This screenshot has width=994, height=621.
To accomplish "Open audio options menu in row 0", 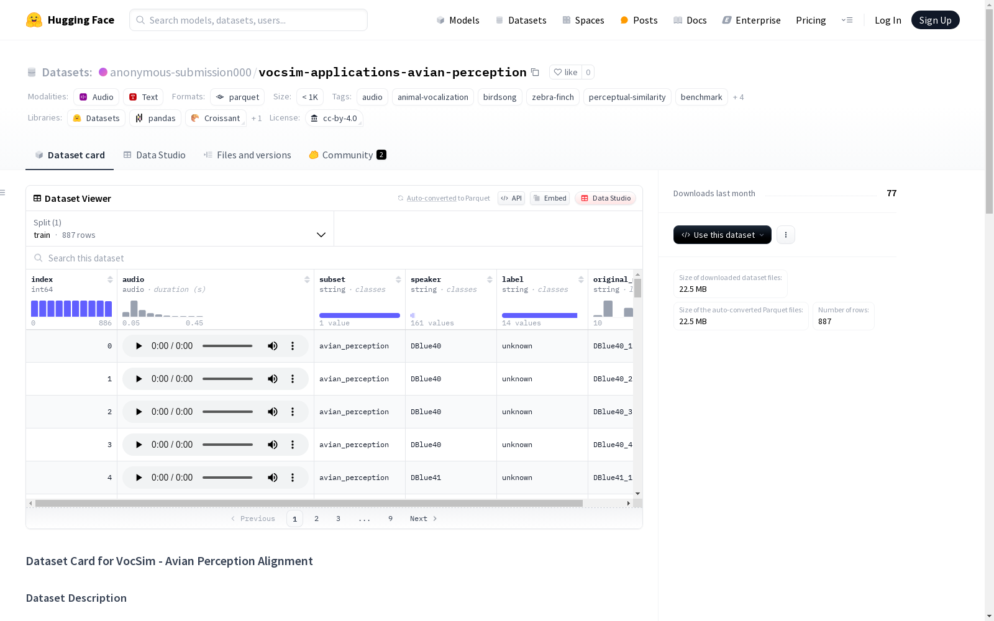I will [x=293, y=346].
